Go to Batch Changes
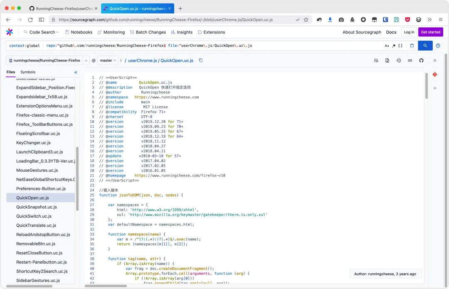The image size is (449, 289). (x=148, y=32)
